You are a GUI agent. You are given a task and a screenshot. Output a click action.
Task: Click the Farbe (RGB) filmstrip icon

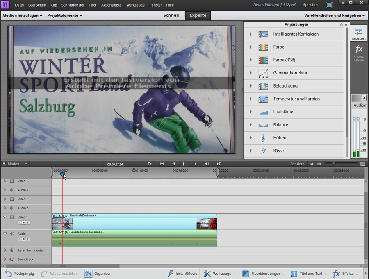point(263,60)
